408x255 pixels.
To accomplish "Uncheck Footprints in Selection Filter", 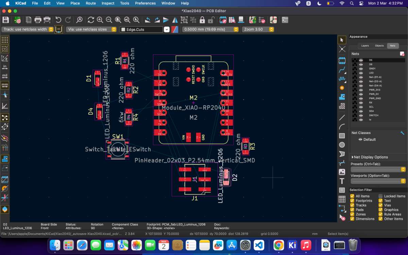I will pyautogui.click(x=353, y=201).
